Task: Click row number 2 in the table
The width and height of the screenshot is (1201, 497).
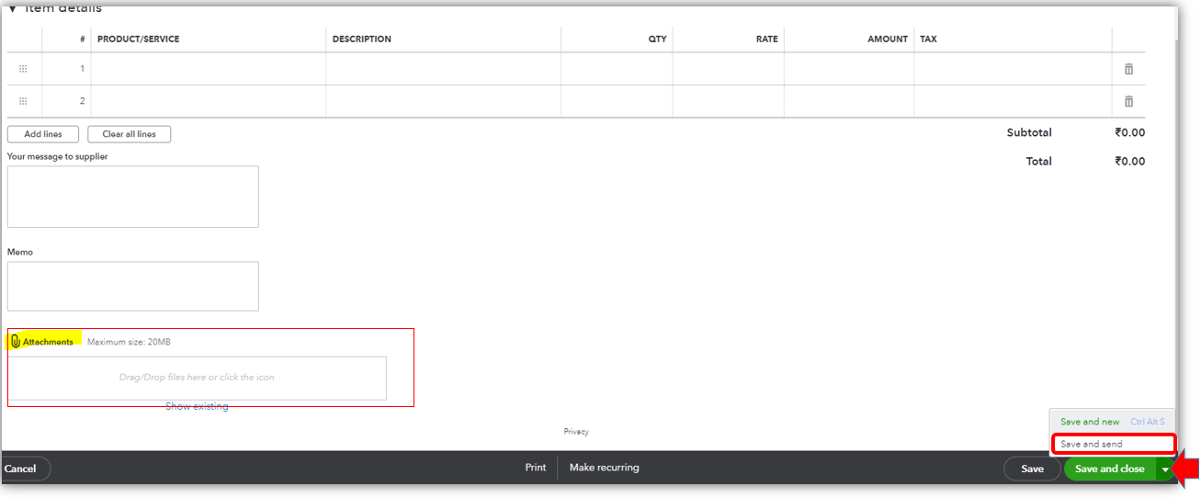Action: pyautogui.click(x=82, y=101)
